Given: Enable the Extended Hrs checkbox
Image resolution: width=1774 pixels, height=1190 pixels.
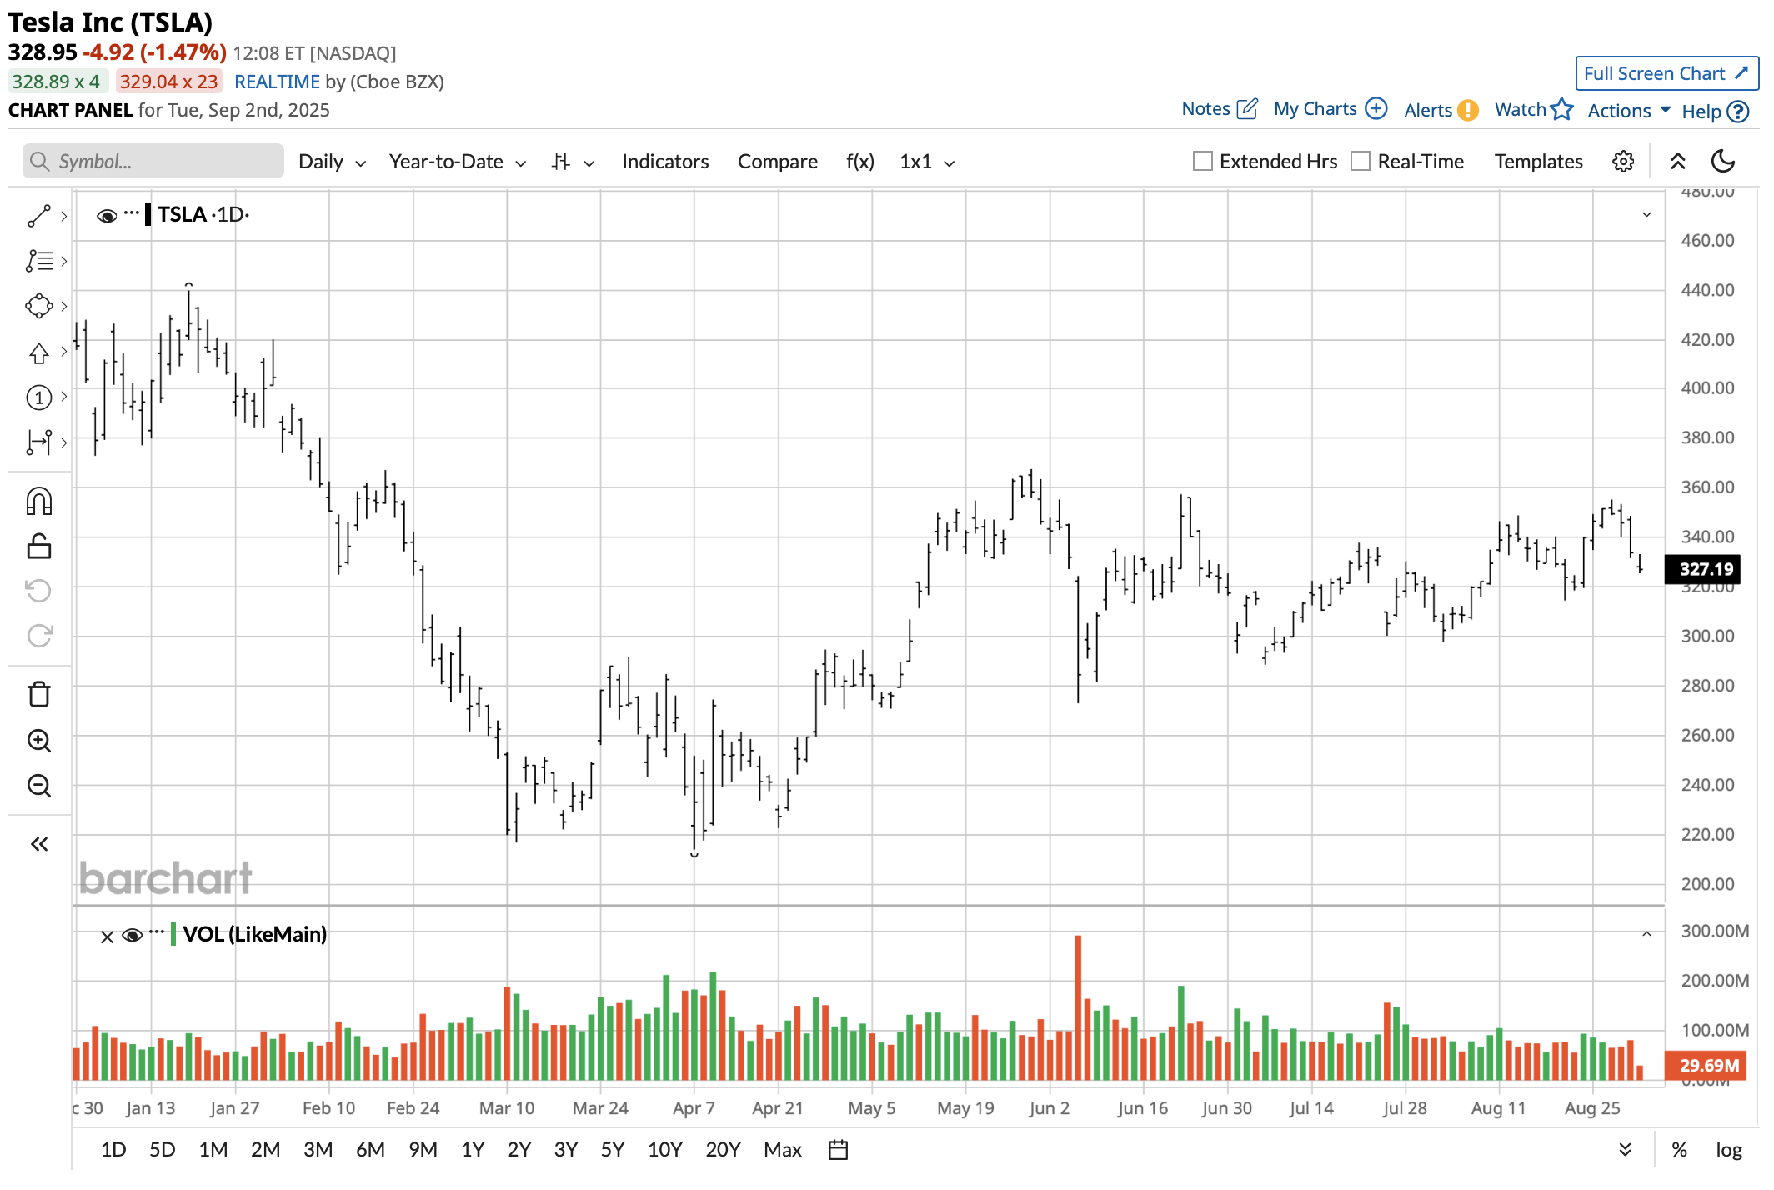Looking at the screenshot, I should [1202, 161].
